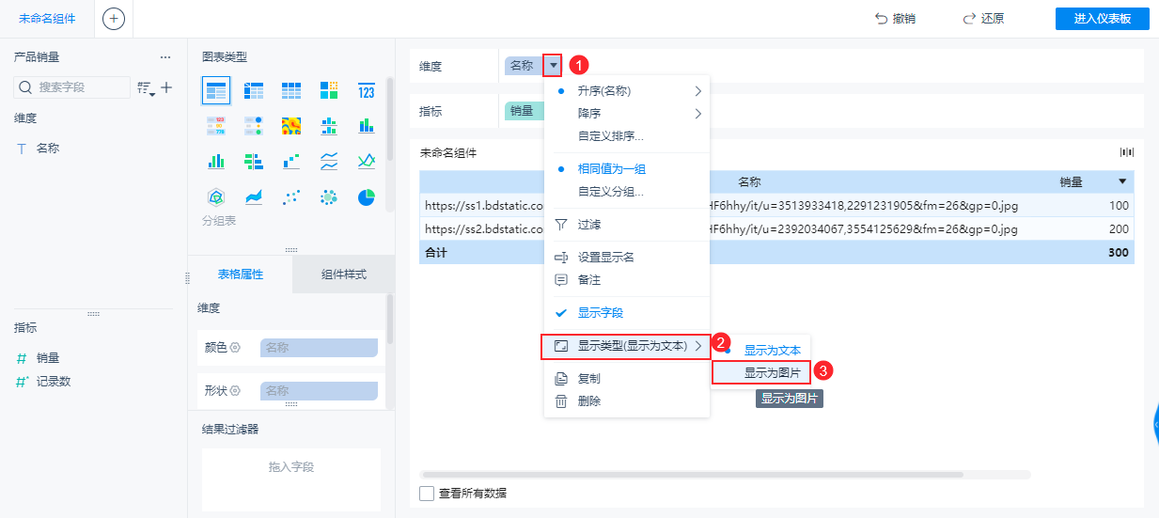The width and height of the screenshot is (1159, 518).
Task: Select the cross table chart type icon
Action: click(254, 91)
